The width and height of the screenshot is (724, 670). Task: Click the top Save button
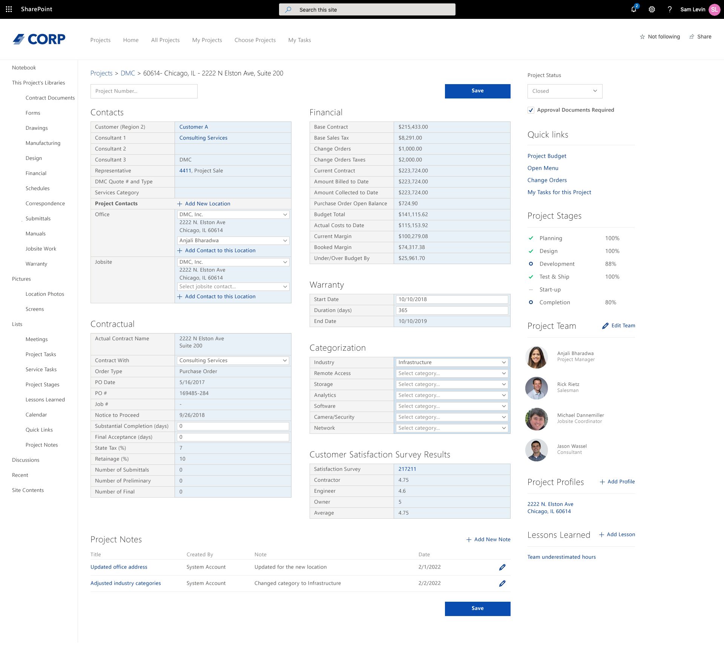(x=477, y=91)
